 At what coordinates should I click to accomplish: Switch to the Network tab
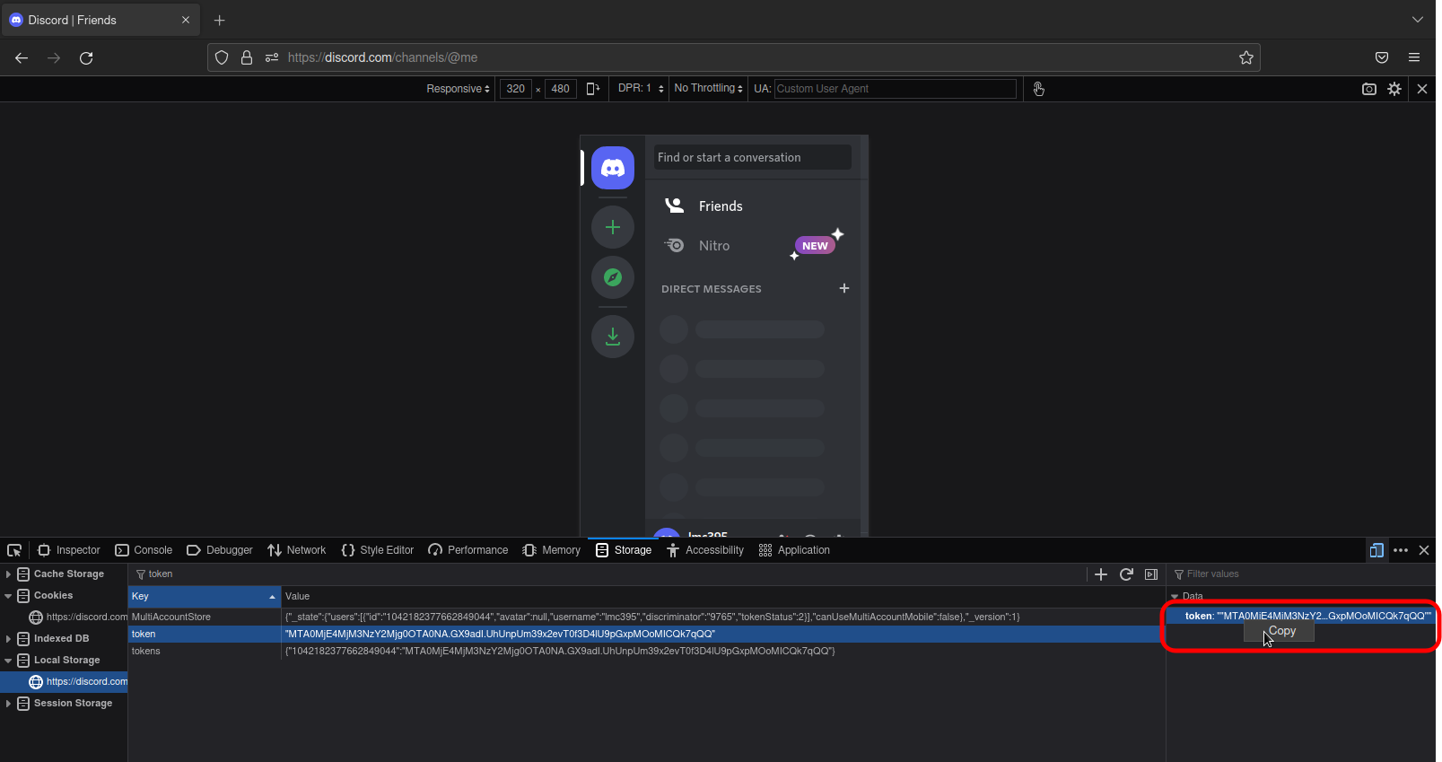pyautogui.click(x=297, y=550)
